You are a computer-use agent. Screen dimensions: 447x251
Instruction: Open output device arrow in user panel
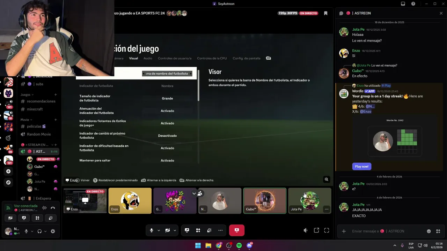[45, 231]
